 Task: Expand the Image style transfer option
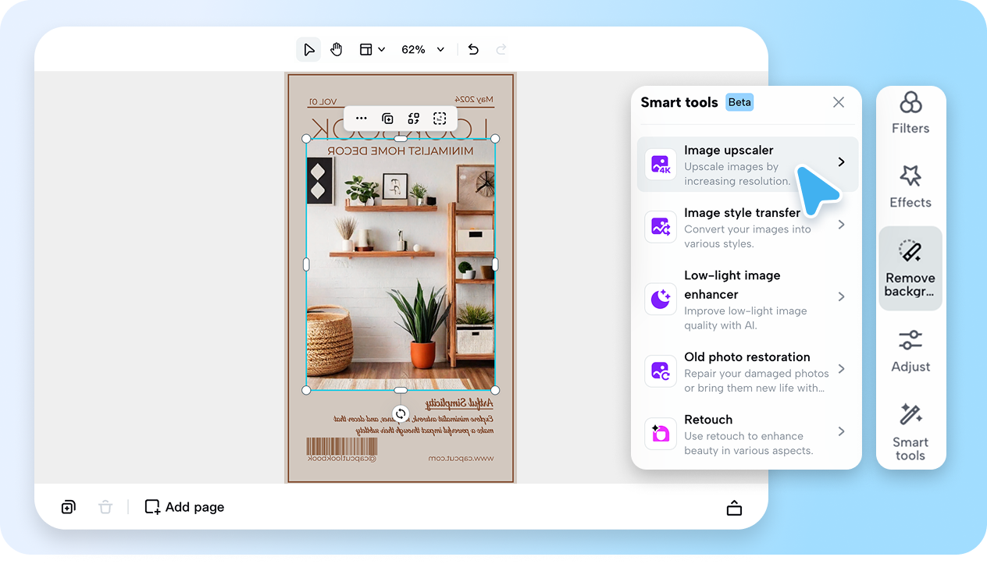[x=746, y=226]
